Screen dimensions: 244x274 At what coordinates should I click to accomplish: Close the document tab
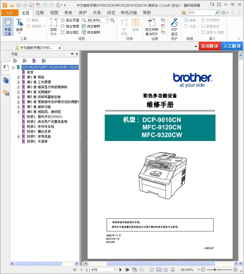[x=59, y=48]
